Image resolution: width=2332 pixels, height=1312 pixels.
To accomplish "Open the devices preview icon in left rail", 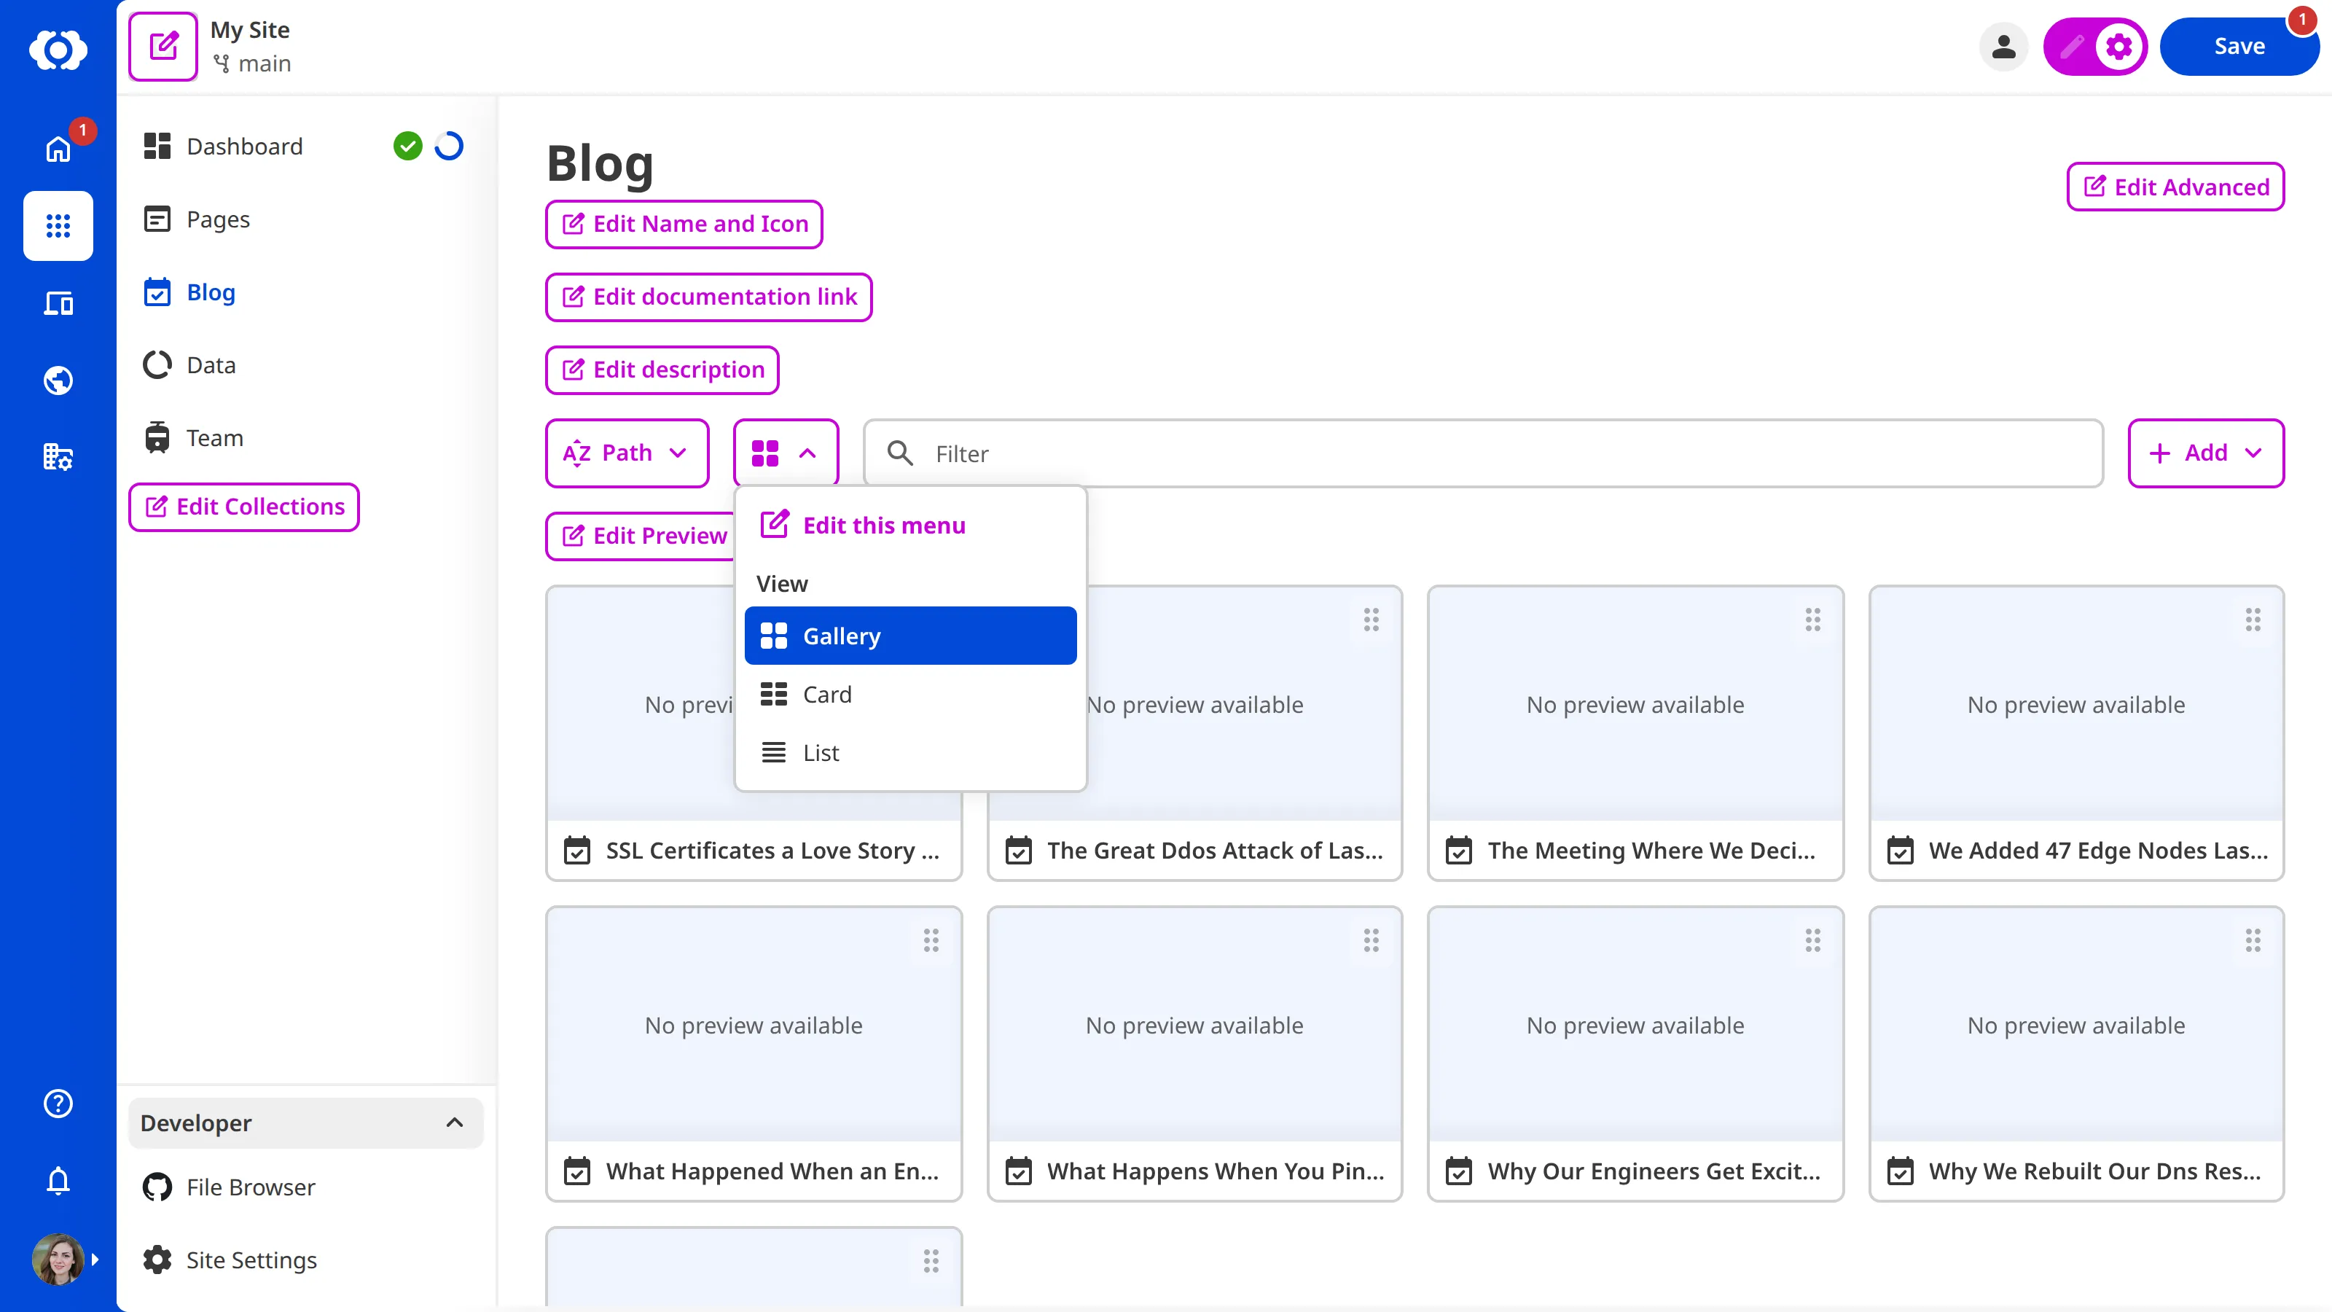I will pos(58,303).
